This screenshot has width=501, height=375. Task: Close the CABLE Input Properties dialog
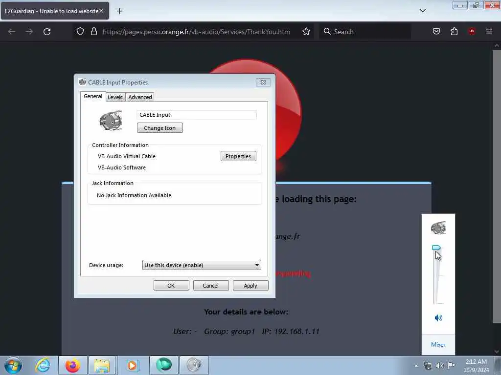(x=263, y=82)
